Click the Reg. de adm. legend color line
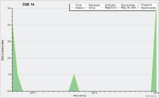 pyautogui.click(x=118, y=8)
